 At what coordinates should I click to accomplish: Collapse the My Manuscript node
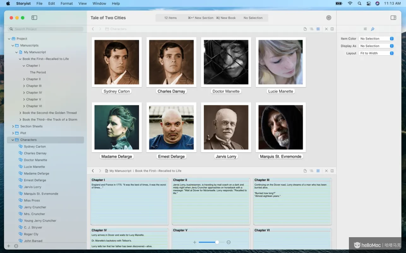[x=16, y=52]
